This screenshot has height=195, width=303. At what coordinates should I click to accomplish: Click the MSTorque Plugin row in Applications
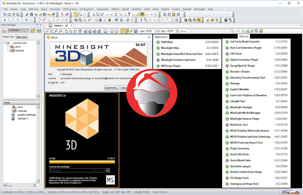[x=187, y=66]
